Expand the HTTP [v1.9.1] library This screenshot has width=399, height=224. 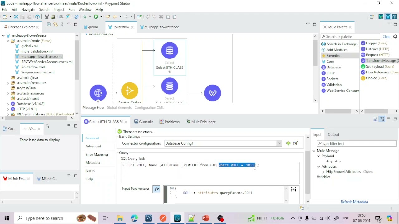8,109
